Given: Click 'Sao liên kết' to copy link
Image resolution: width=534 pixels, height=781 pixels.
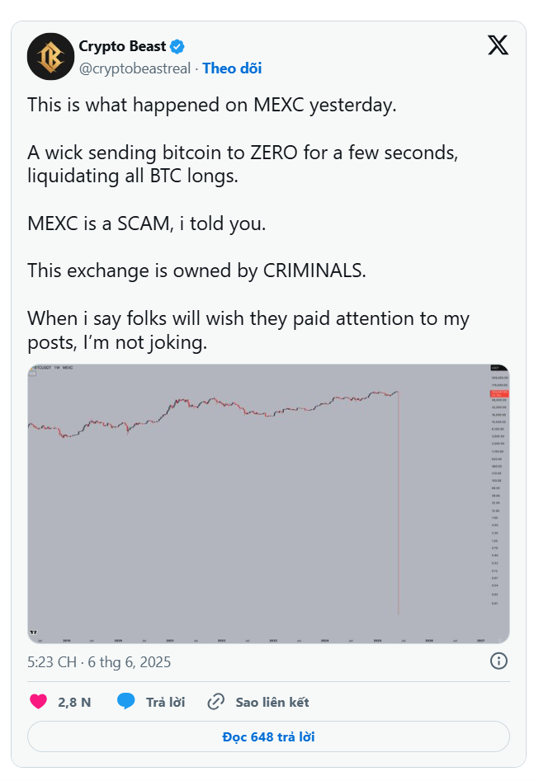Looking at the screenshot, I should click(x=272, y=703).
